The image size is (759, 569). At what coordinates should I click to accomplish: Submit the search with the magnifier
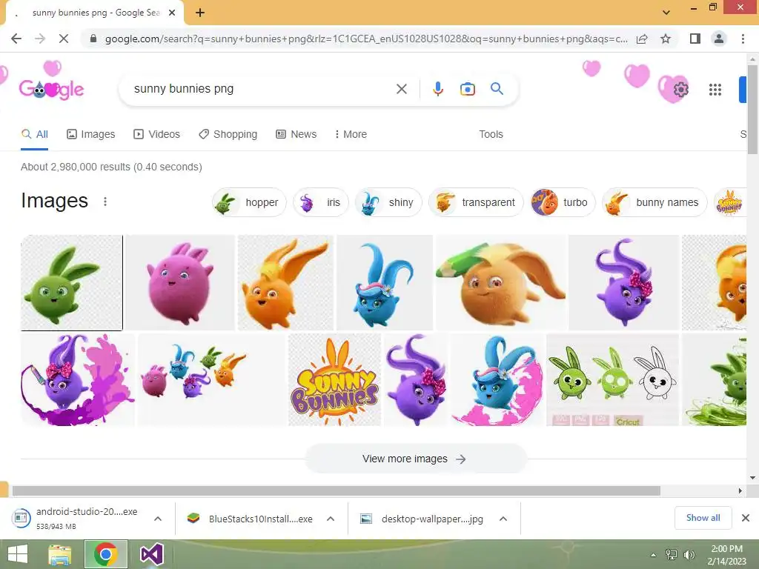coord(497,89)
